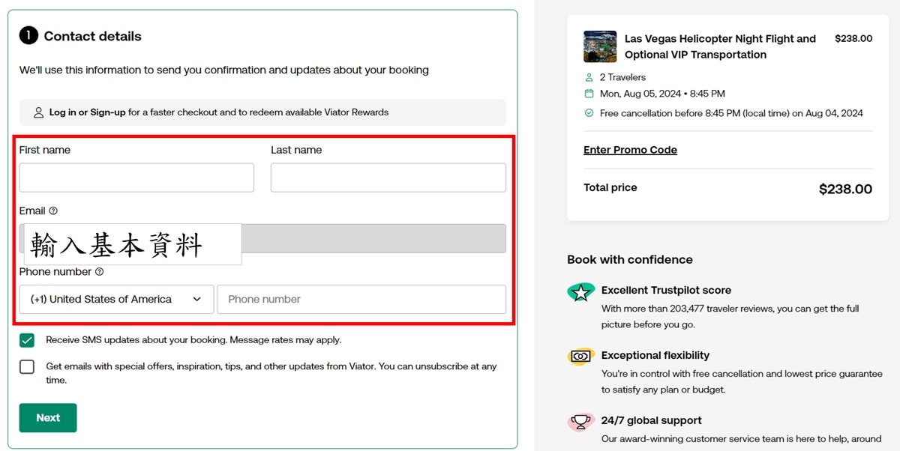
Task: Click the user profile icon beside Log in
Action: (39, 112)
